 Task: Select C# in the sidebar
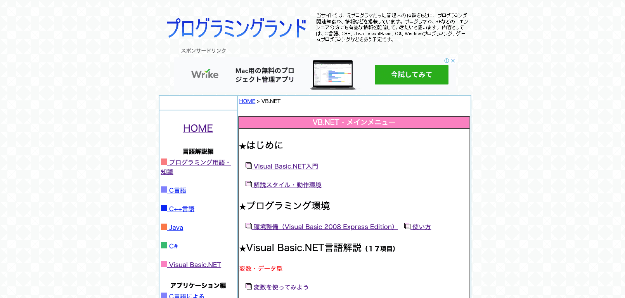173,246
